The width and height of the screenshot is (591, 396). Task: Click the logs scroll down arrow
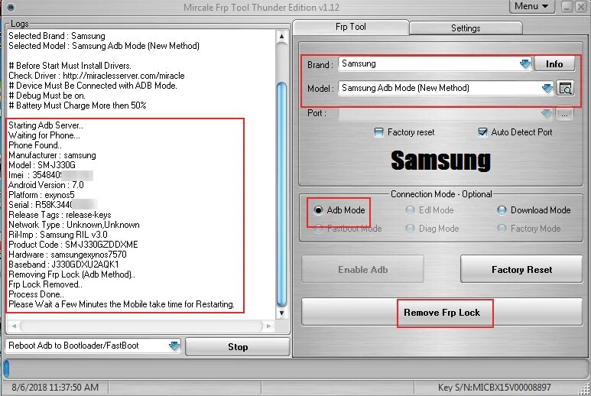281,313
